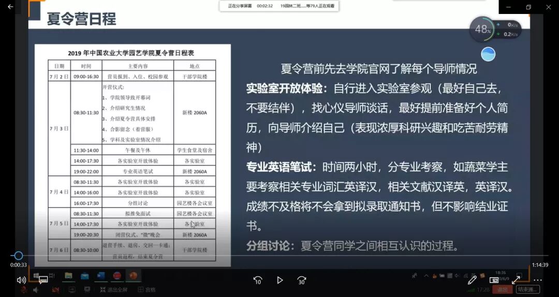Mute the video with the speaker icon
The image size is (559, 297).
[21, 280]
